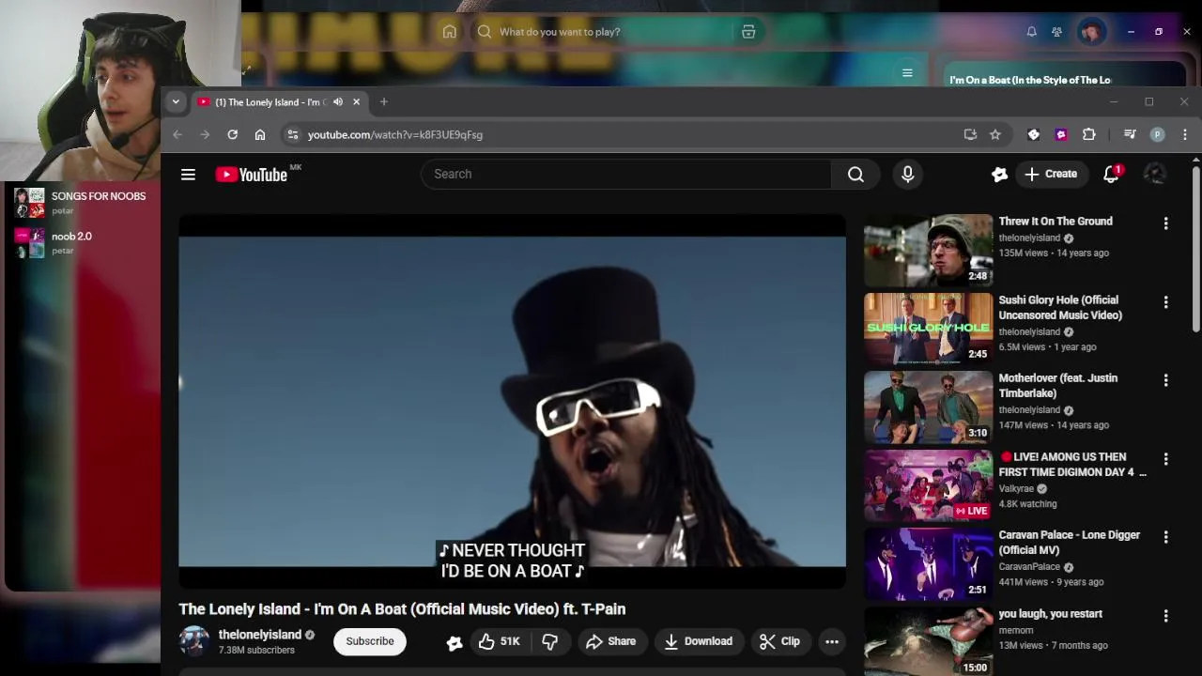Screen dimensions: 1202x676
Task: View site information icon in address bar
Action: click(x=292, y=134)
